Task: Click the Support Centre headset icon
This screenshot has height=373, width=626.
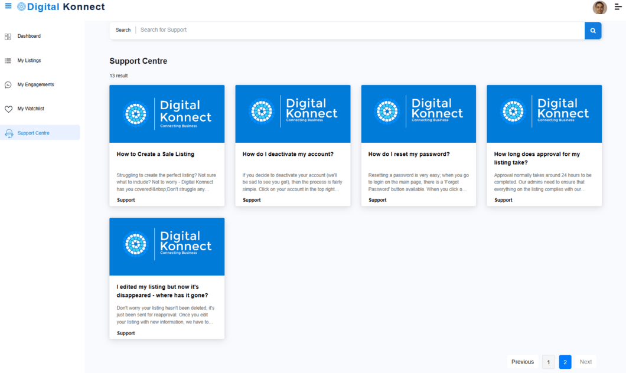Action: [x=9, y=133]
